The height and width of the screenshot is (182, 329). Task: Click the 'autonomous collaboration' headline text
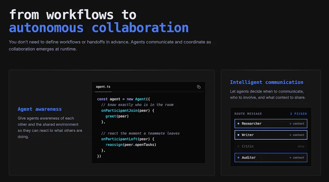[99, 28]
